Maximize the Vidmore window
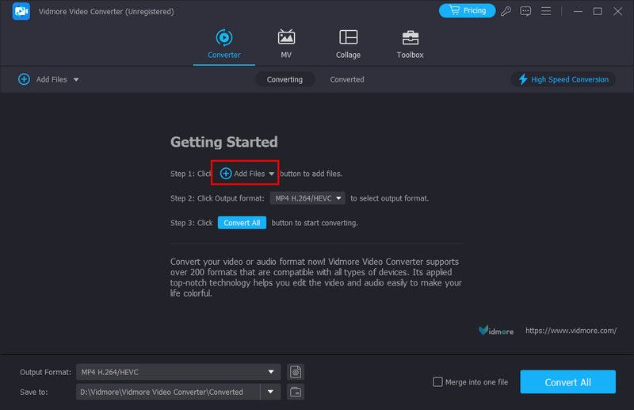Screen dimensions: 634x410 click(598, 11)
